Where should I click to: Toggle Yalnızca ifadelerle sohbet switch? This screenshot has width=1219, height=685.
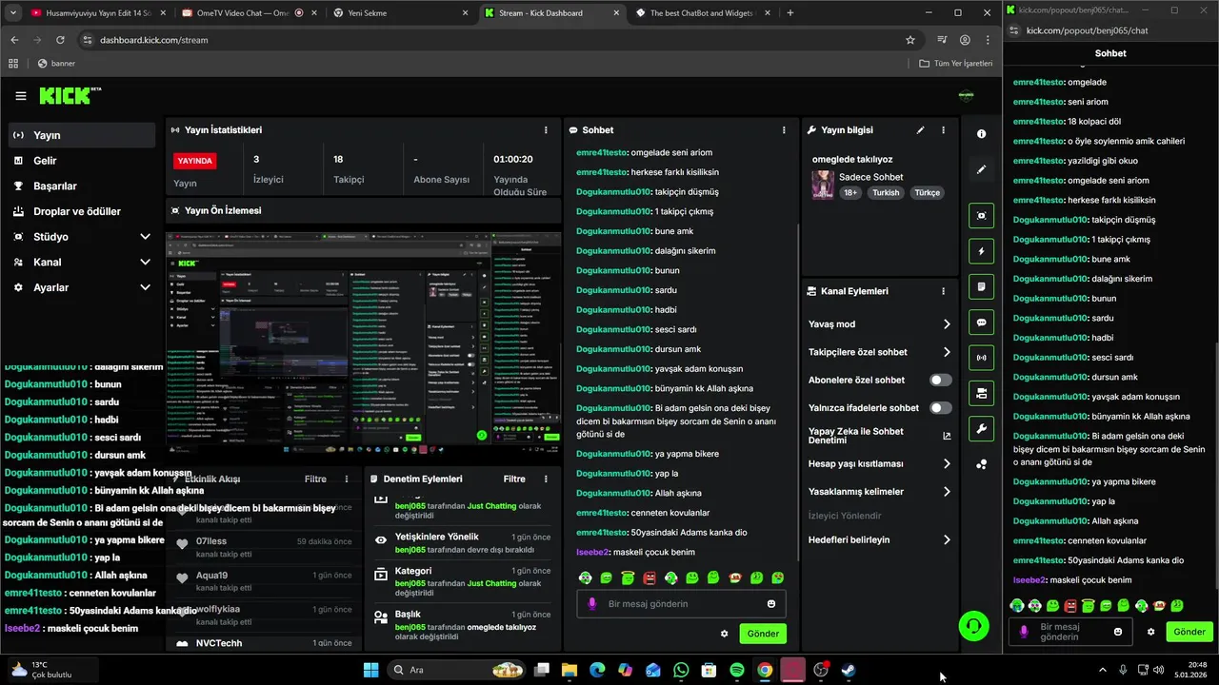[941, 407]
